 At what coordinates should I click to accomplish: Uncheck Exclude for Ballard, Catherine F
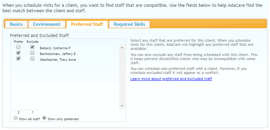click(32, 47)
